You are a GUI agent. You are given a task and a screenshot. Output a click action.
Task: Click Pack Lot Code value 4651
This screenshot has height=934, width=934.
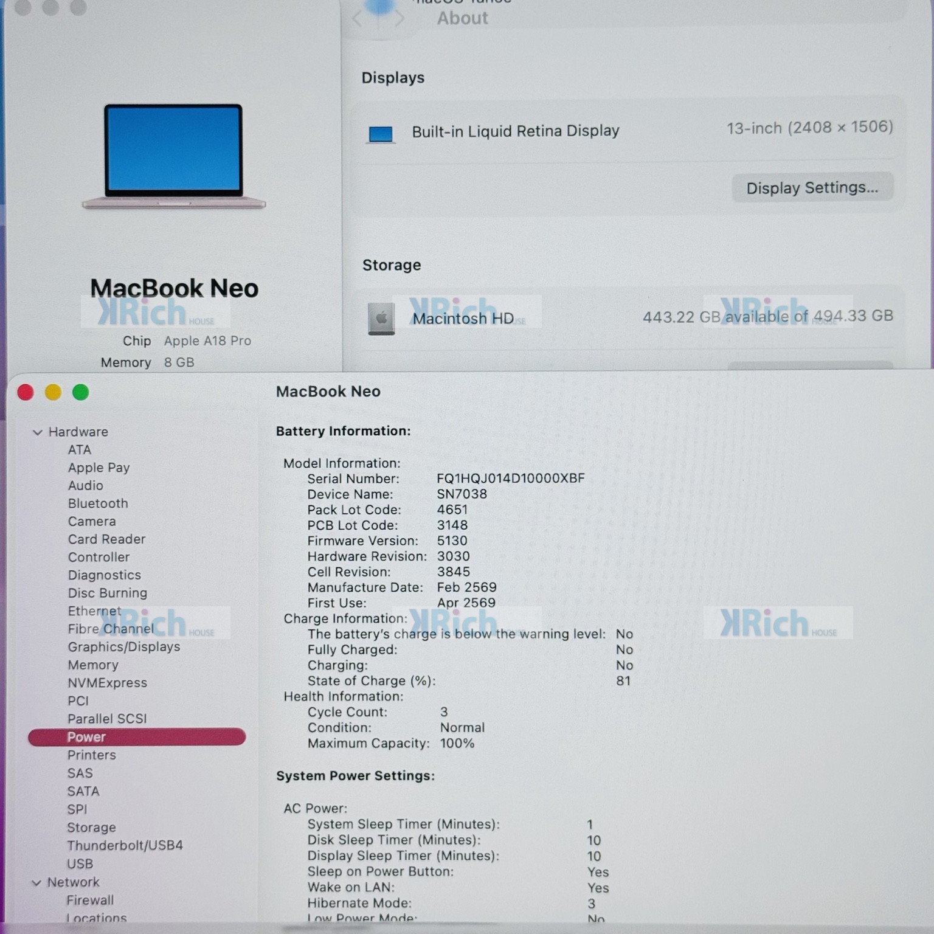point(452,510)
